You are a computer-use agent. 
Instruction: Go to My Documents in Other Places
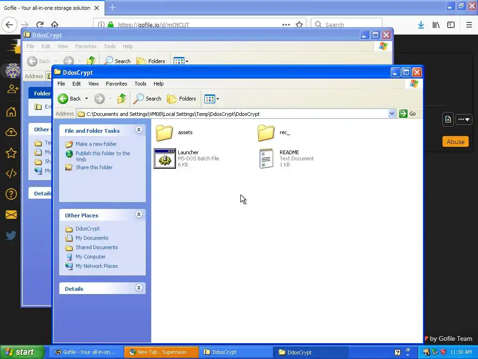click(x=92, y=238)
